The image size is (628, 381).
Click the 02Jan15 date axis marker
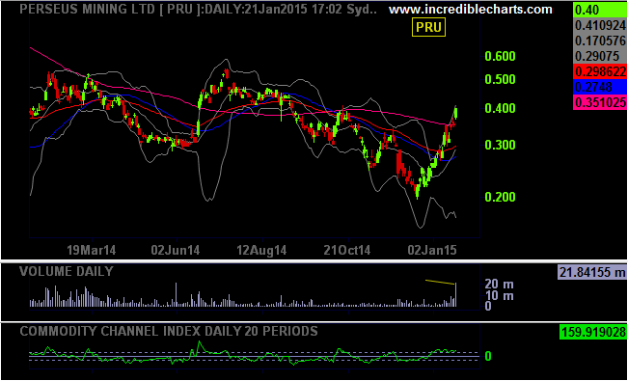coord(433,251)
